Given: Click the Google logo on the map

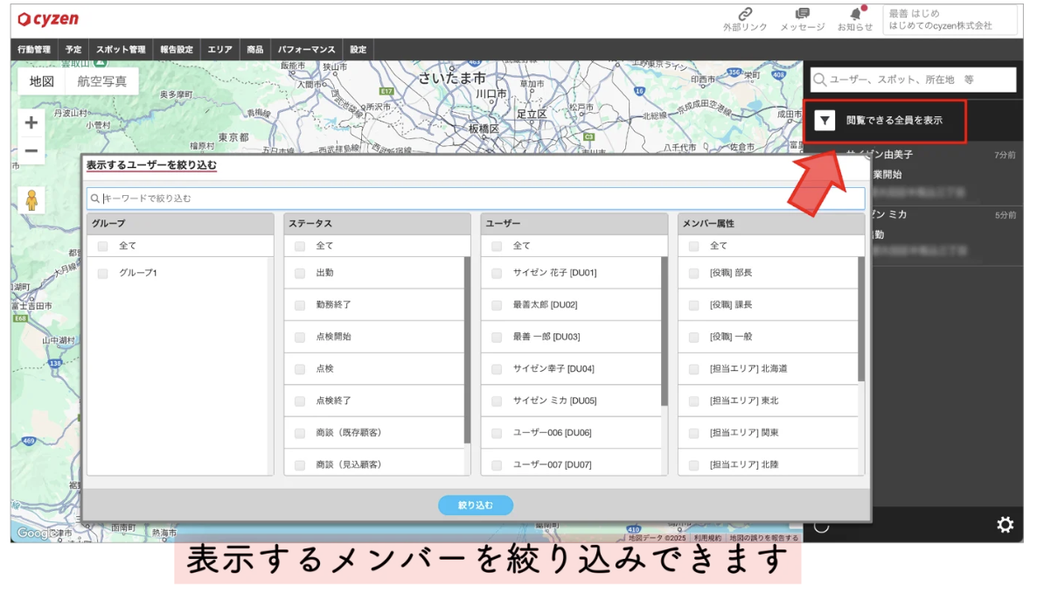Looking at the screenshot, I should coord(36,533).
